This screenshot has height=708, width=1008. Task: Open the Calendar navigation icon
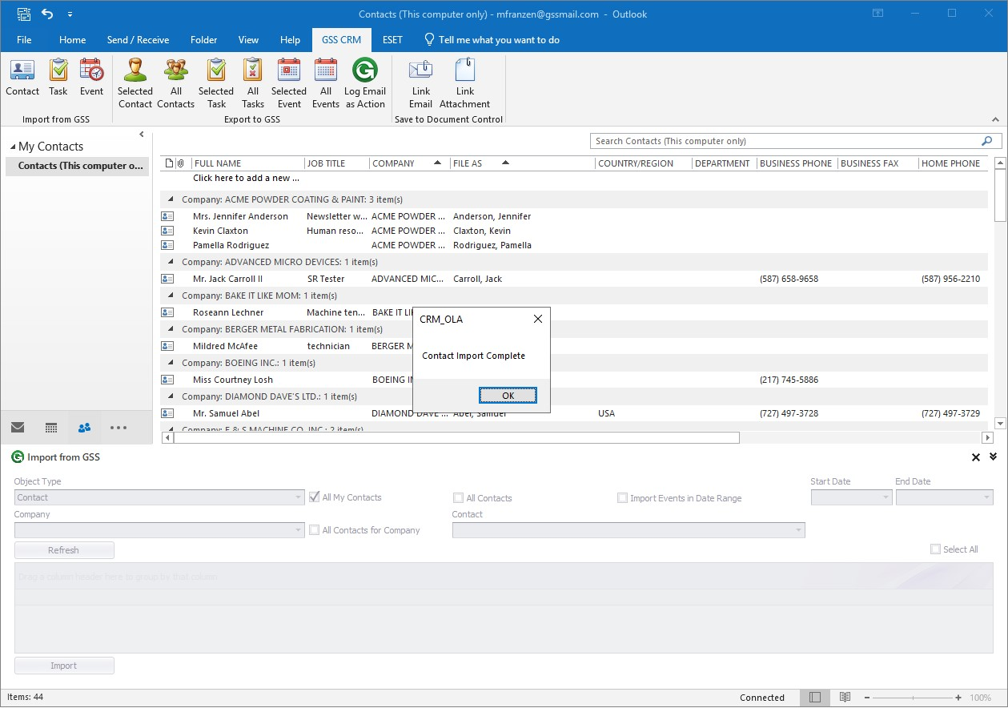click(51, 428)
